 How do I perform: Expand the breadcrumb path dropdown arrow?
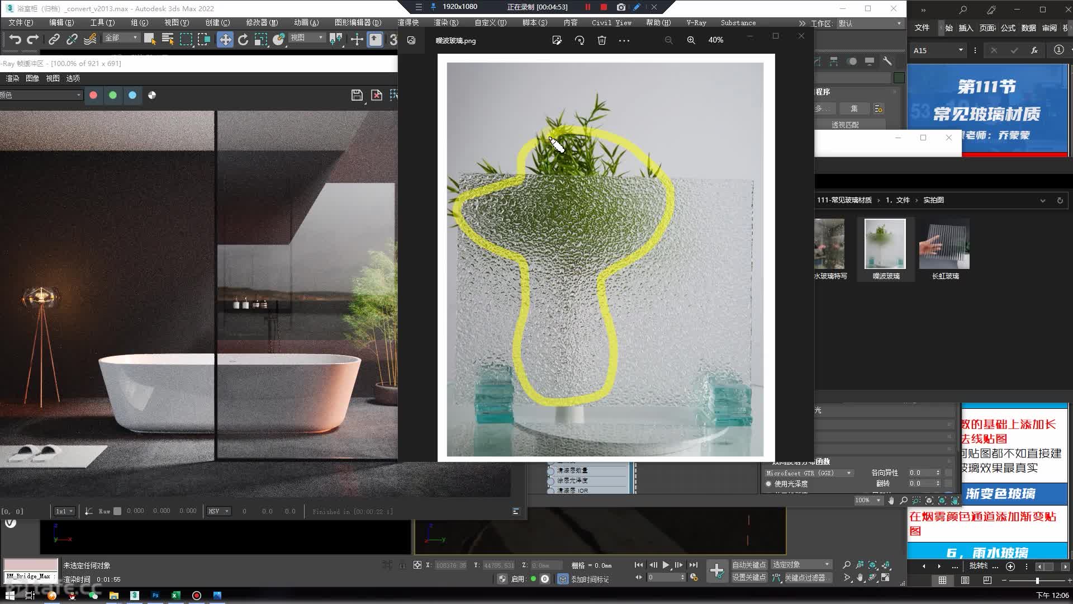click(x=1042, y=200)
